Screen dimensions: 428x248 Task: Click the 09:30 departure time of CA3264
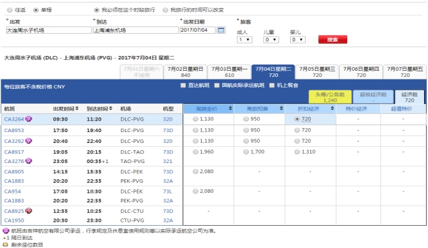pos(61,119)
